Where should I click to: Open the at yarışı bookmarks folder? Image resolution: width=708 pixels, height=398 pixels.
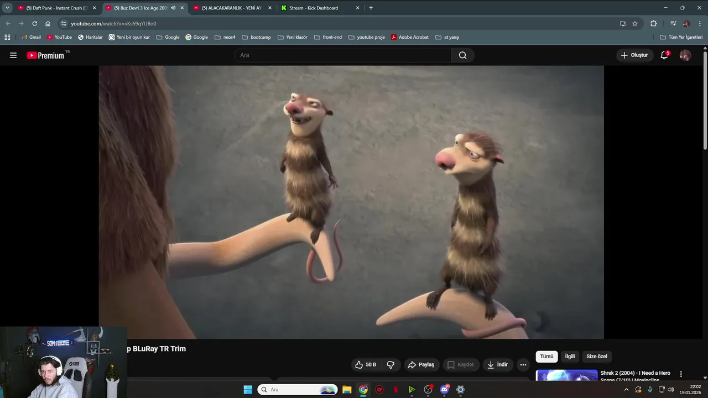coord(447,37)
